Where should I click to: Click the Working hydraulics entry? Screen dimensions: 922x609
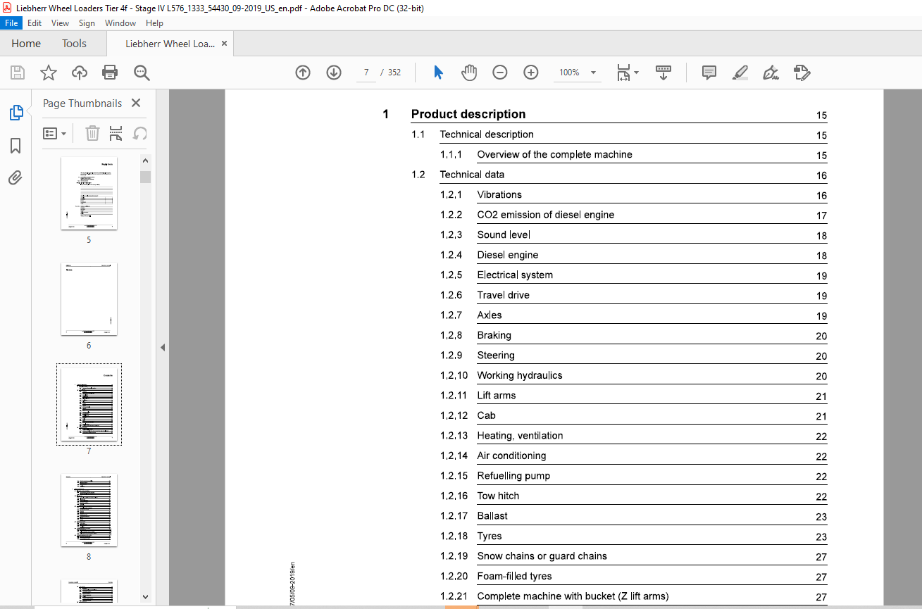pos(520,375)
